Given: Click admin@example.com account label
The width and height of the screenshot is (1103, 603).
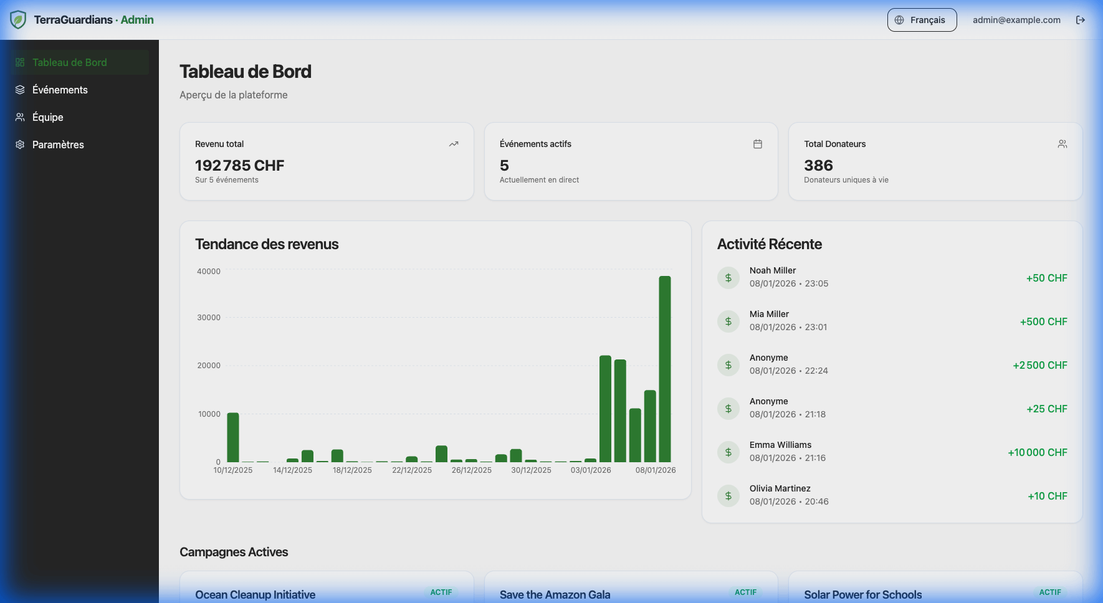Looking at the screenshot, I should pos(1016,19).
